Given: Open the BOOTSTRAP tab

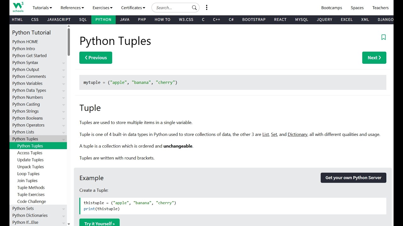Looking at the screenshot, I should [x=254, y=19].
